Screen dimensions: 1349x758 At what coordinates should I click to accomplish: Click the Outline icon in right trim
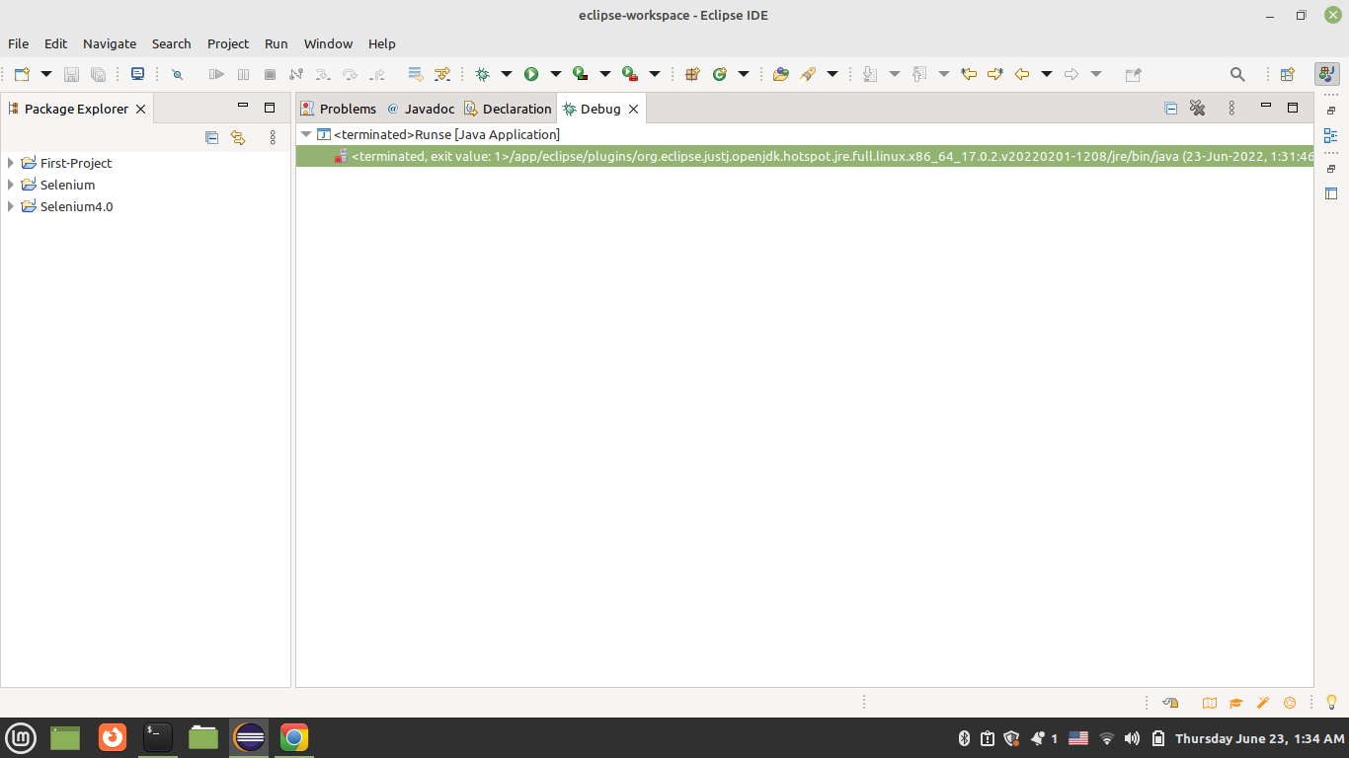(1330, 135)
